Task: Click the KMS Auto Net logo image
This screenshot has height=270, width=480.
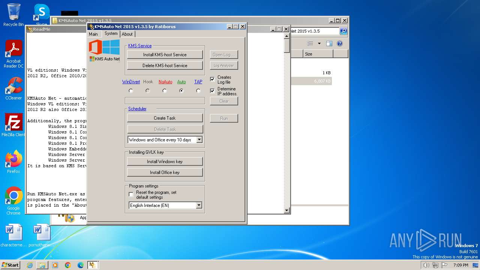Action: coord(104,51)
